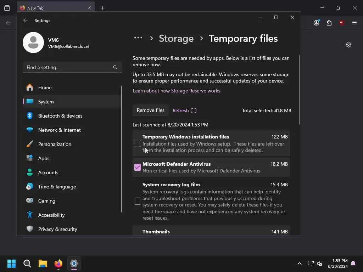Screen dimensions: 363x272
Task: Open Apps settings
Action: [x=72, y=158]
